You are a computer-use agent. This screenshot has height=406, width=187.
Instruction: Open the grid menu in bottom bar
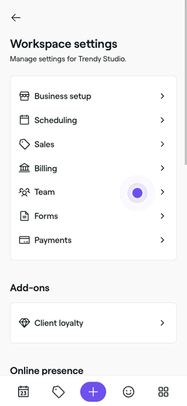tap(163, 392)
